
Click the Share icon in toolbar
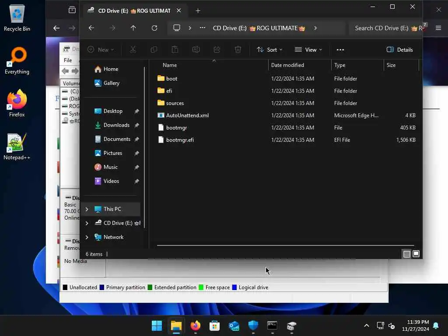(x=217, y=50)
